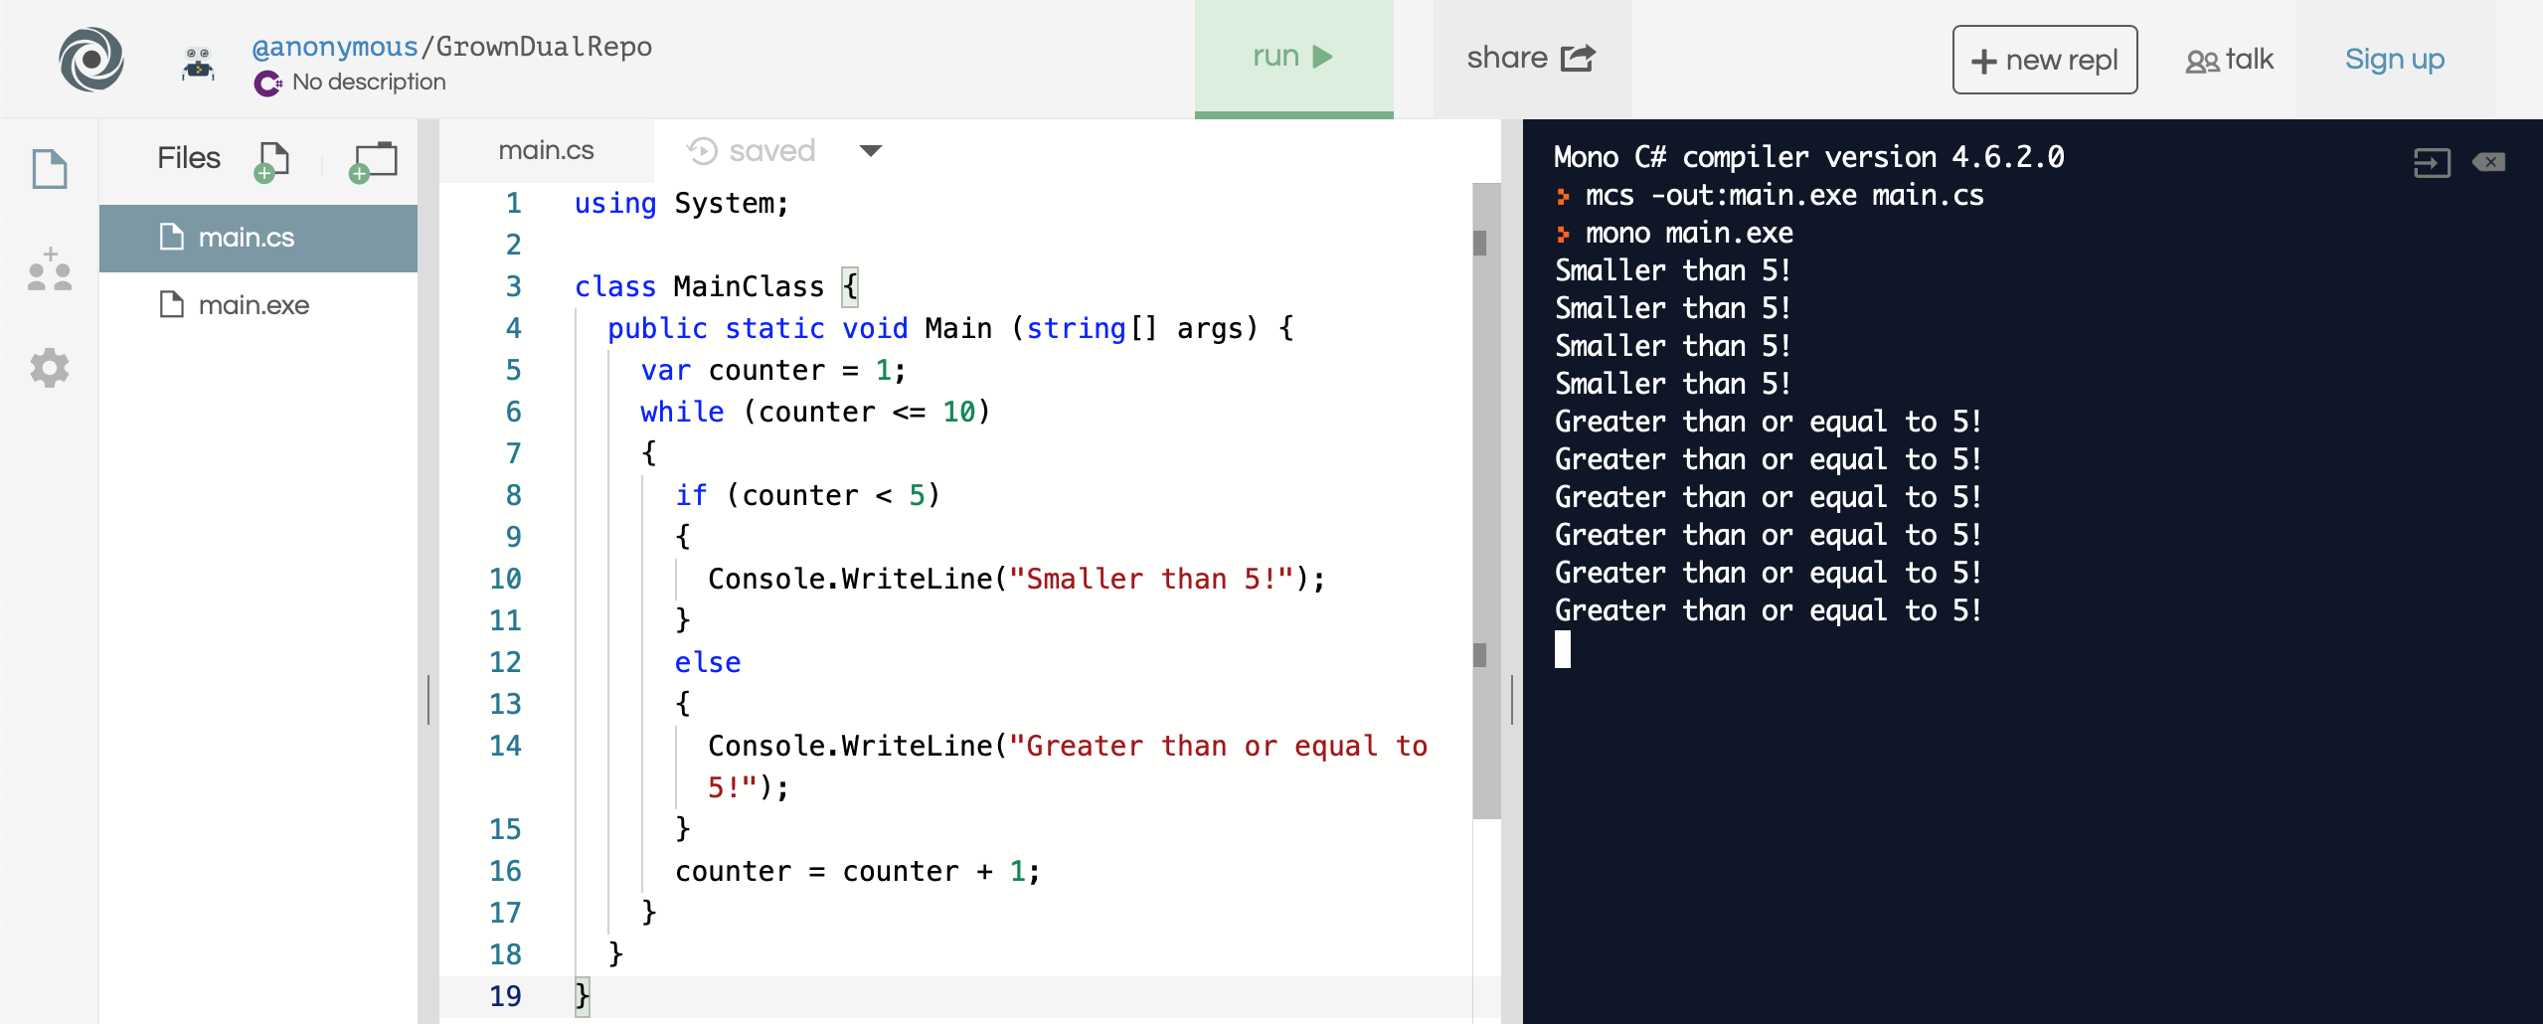Open the multiplayer people sidebar icon
This screenshot has width=2543, height=1024.
pos(50,269)
